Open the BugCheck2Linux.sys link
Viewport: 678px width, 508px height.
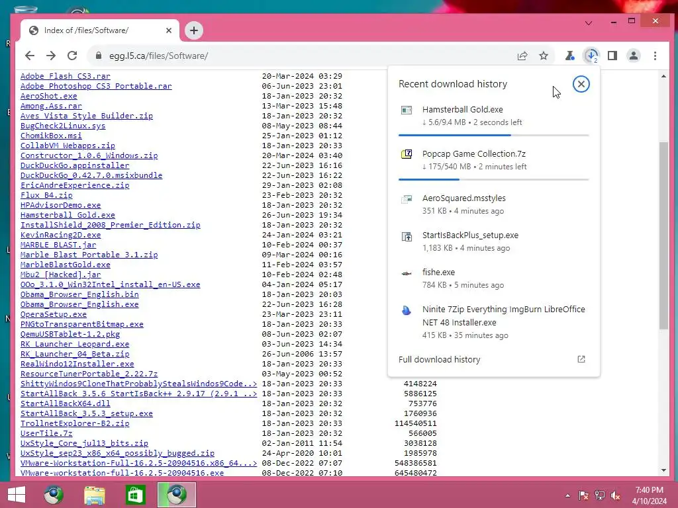tap(63, 126)
